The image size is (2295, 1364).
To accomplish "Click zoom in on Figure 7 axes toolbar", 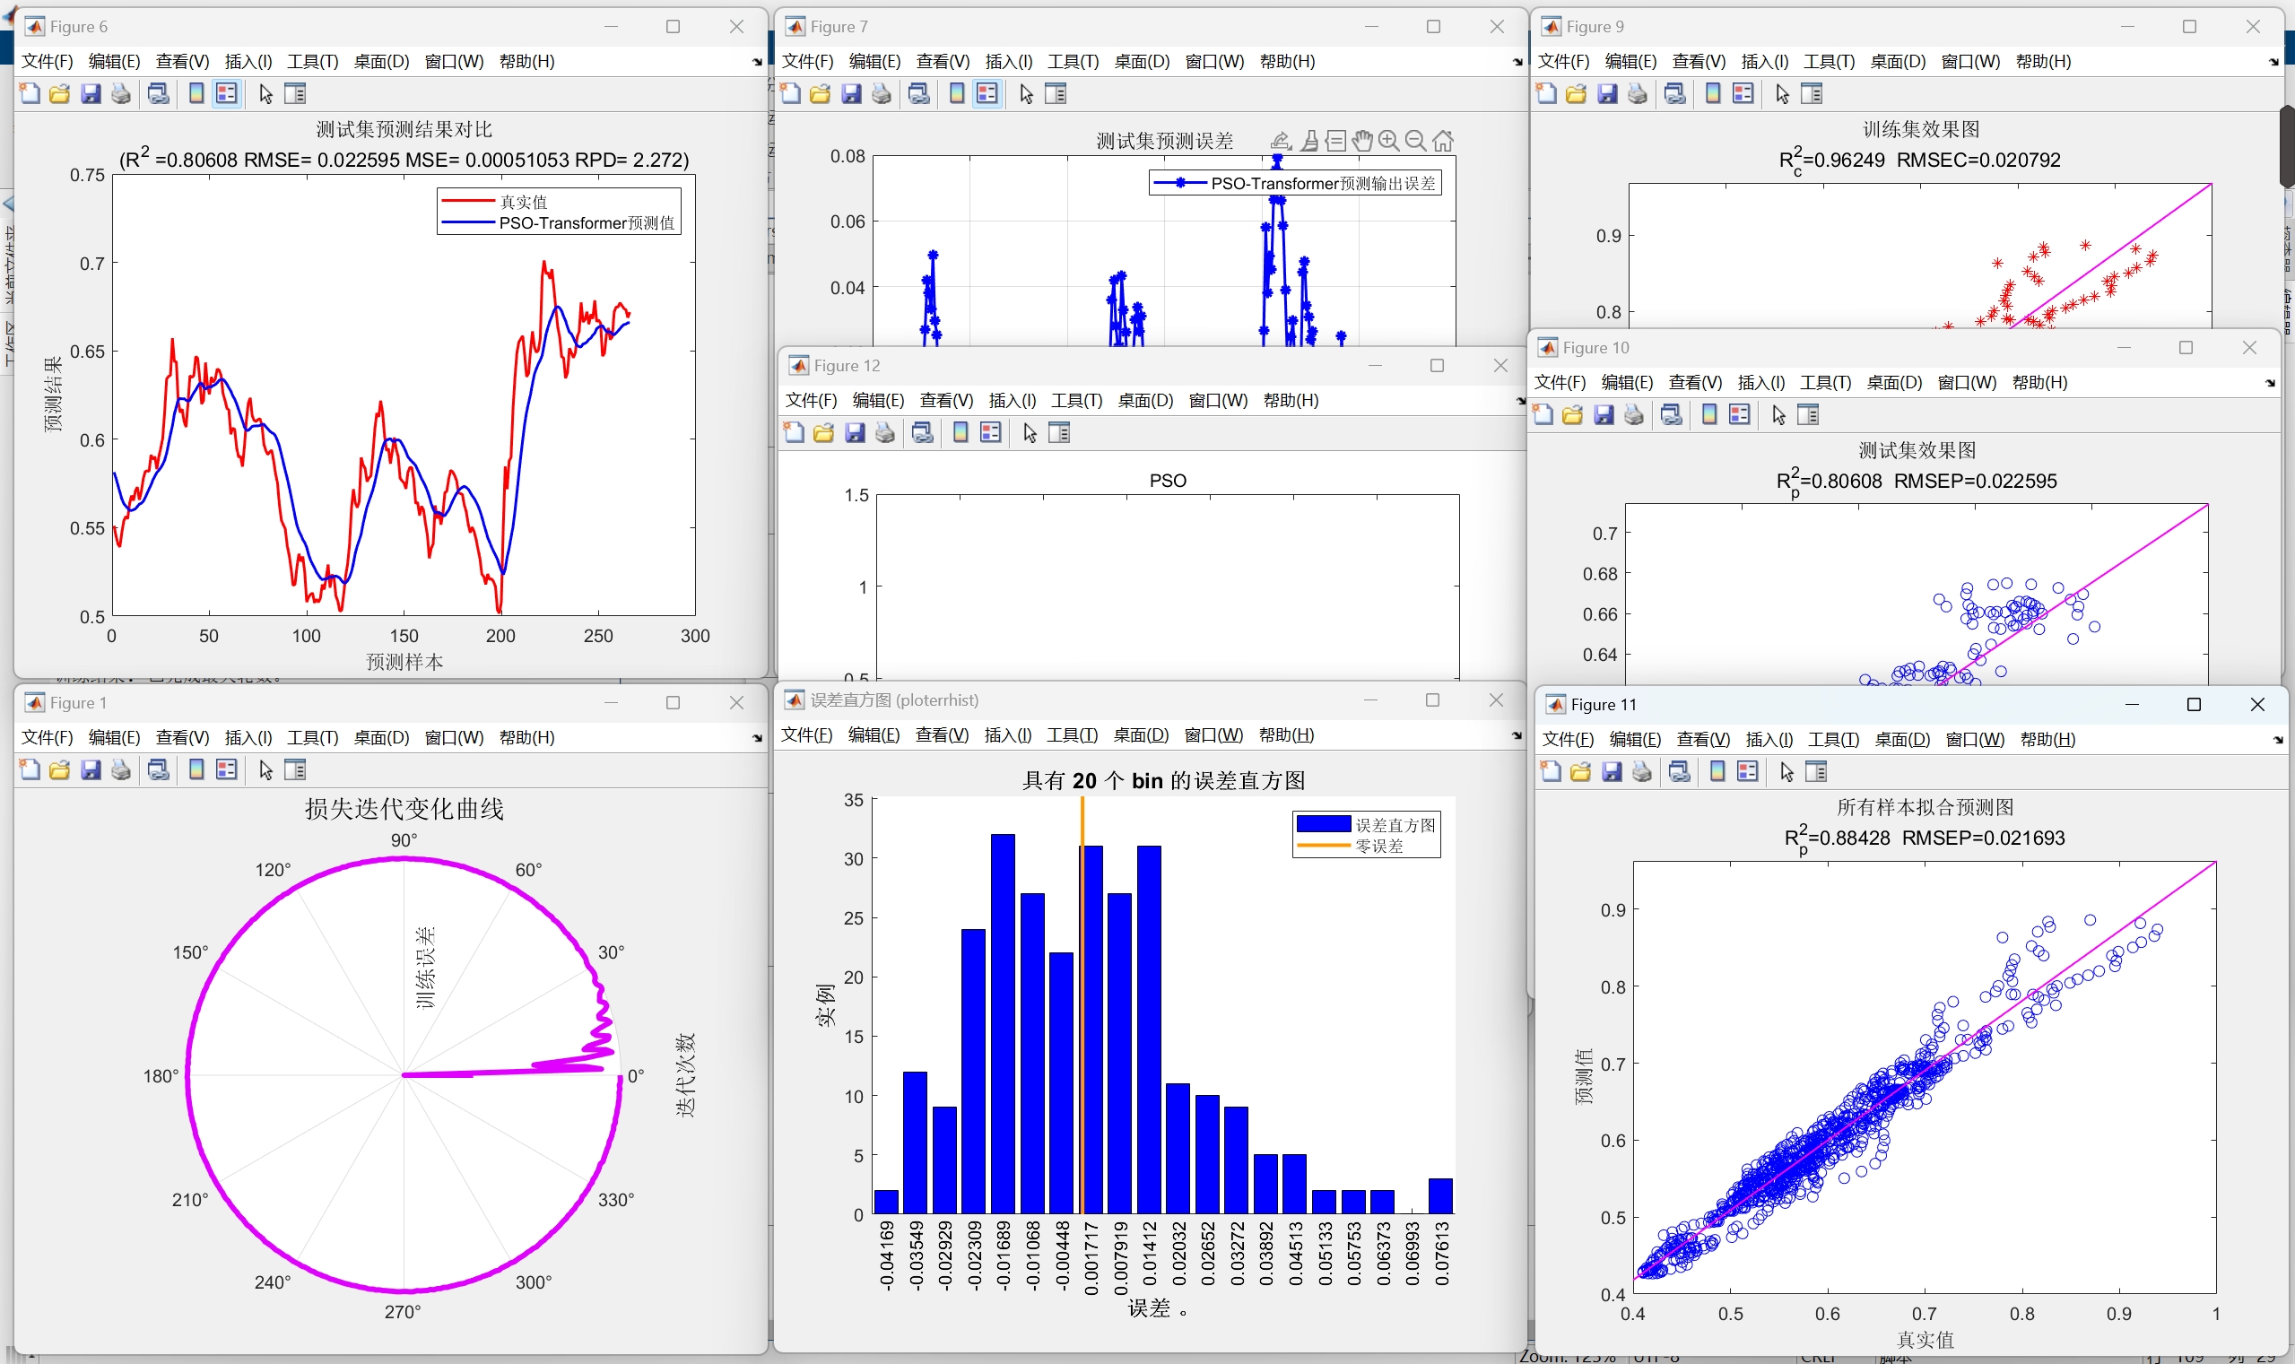I will click(x=1389, y=141).
